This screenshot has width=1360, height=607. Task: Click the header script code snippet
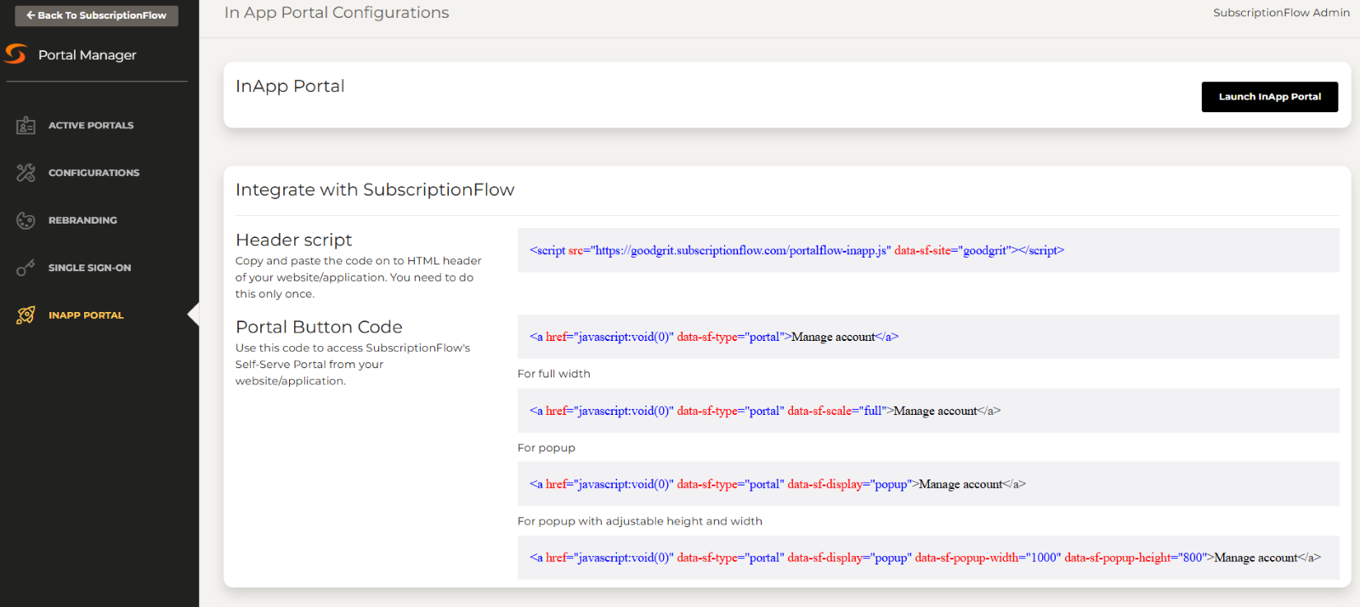click(x=928, y=250)
